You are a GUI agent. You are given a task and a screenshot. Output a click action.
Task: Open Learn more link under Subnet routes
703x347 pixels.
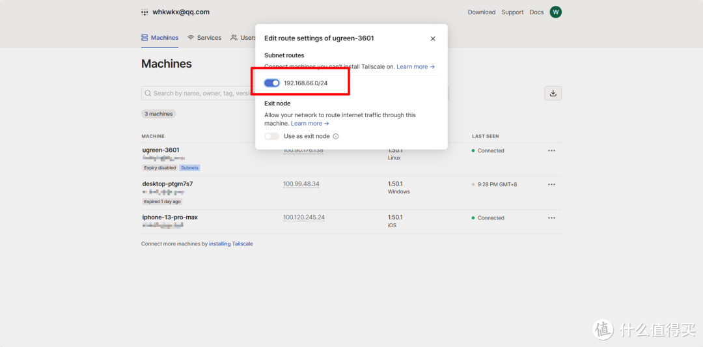(415, 66)
